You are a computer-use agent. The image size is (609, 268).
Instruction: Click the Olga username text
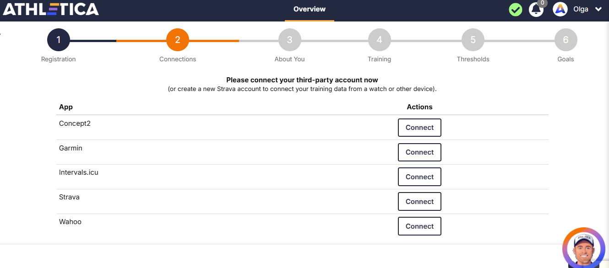pos(581,9)
